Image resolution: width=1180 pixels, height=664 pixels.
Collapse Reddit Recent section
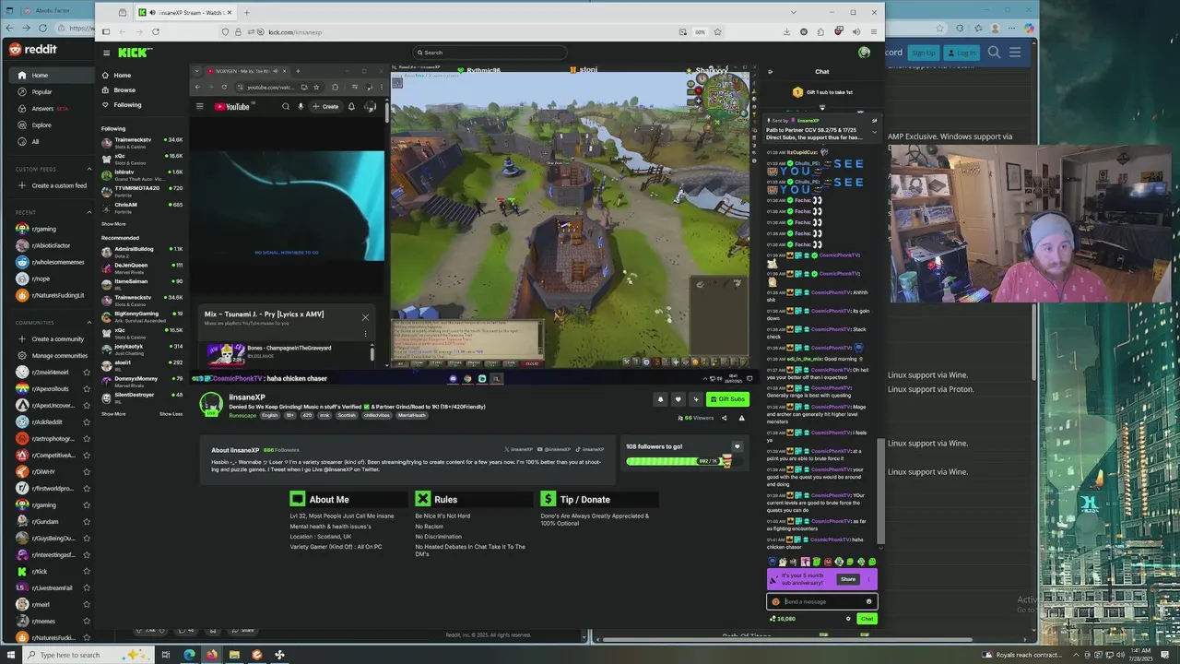(x=89, y=212)
